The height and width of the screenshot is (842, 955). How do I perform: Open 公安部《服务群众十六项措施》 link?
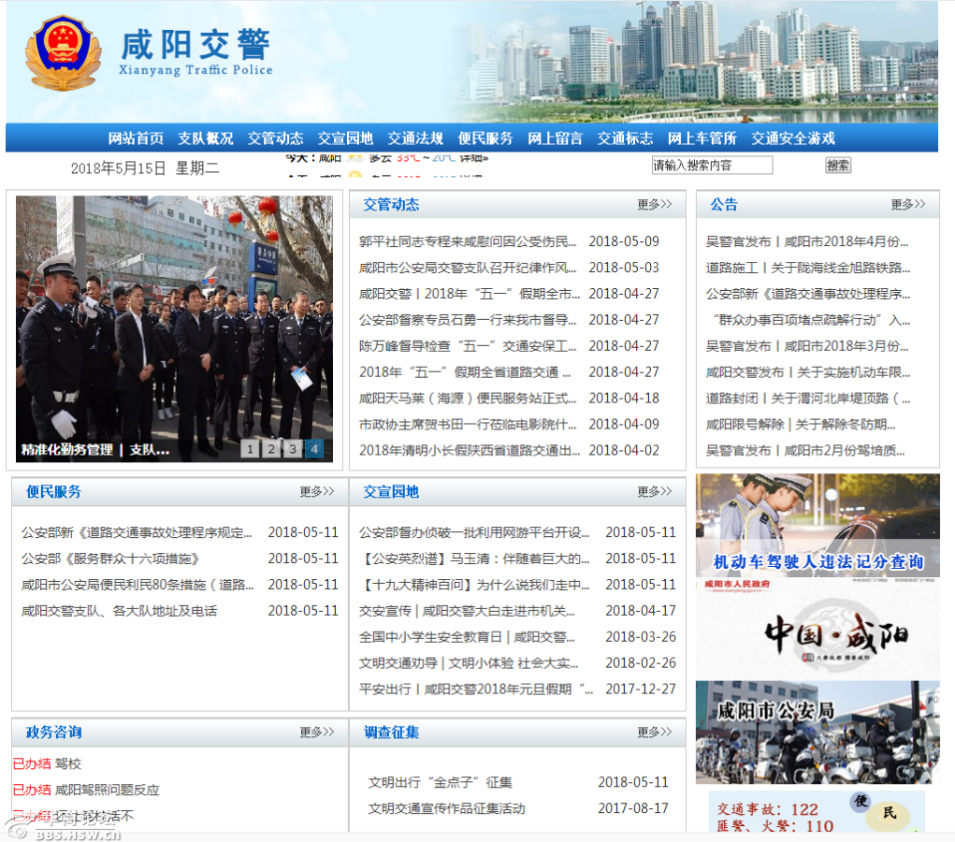pyautogui.click(x=110, y=559)
